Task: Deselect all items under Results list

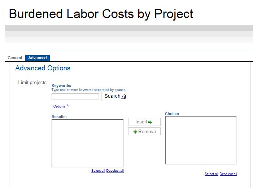Action: [115, 171]
